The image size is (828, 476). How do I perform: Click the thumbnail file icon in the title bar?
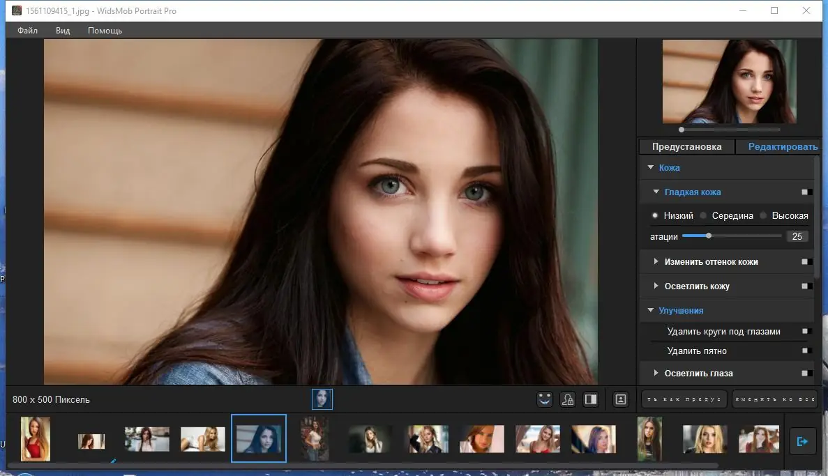[18, 10]
